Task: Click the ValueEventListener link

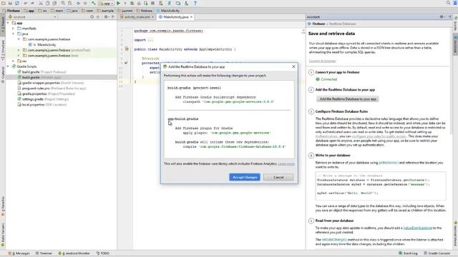Action: [x=418, y=228]
